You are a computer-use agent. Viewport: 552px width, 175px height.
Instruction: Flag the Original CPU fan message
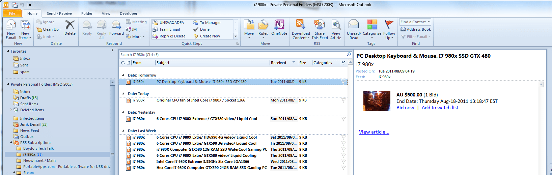pos(343,100)
